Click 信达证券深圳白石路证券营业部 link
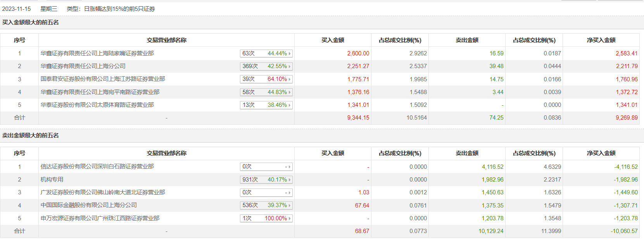Viewport: 644px width, 240px height. click(97, 166)
